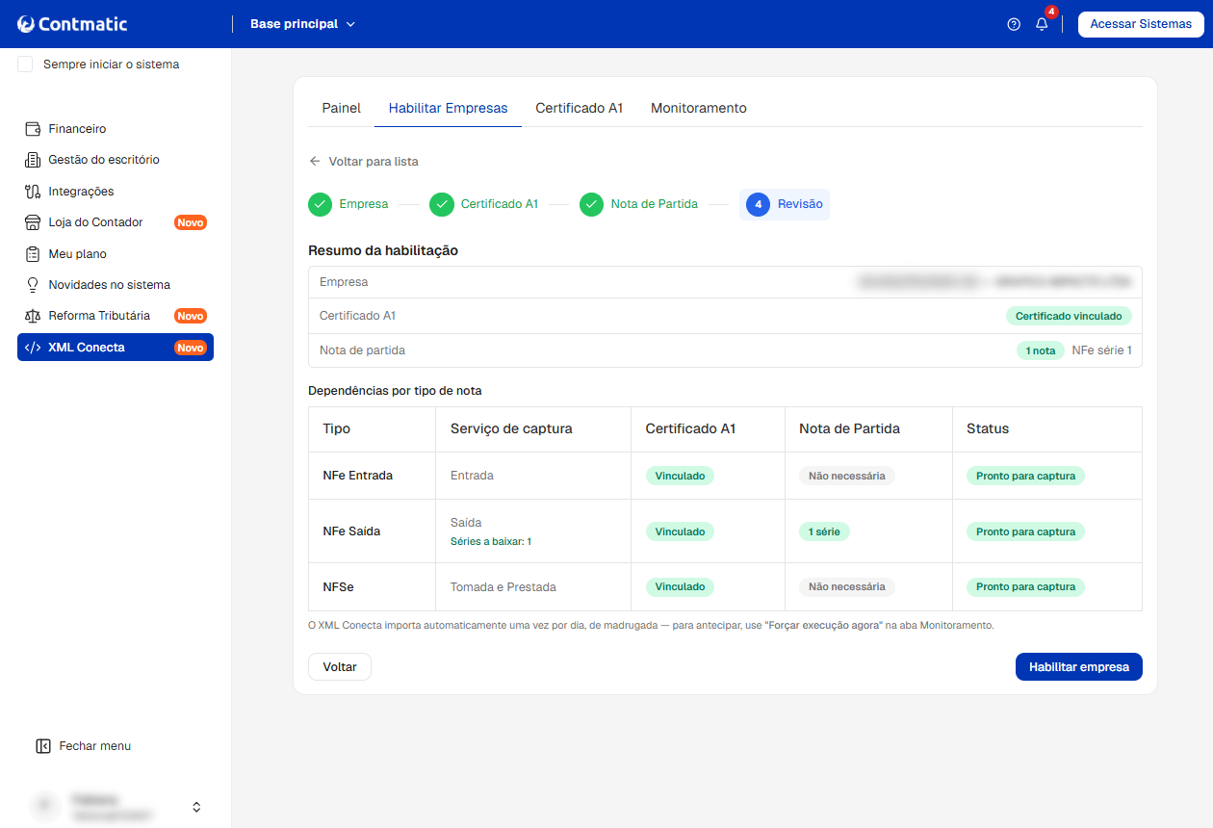
Task: Click the XML Conecta code icon
Action: (32, 348)
